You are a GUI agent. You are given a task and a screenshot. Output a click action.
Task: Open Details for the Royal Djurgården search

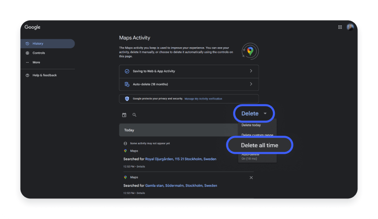(x=141, y=167)
